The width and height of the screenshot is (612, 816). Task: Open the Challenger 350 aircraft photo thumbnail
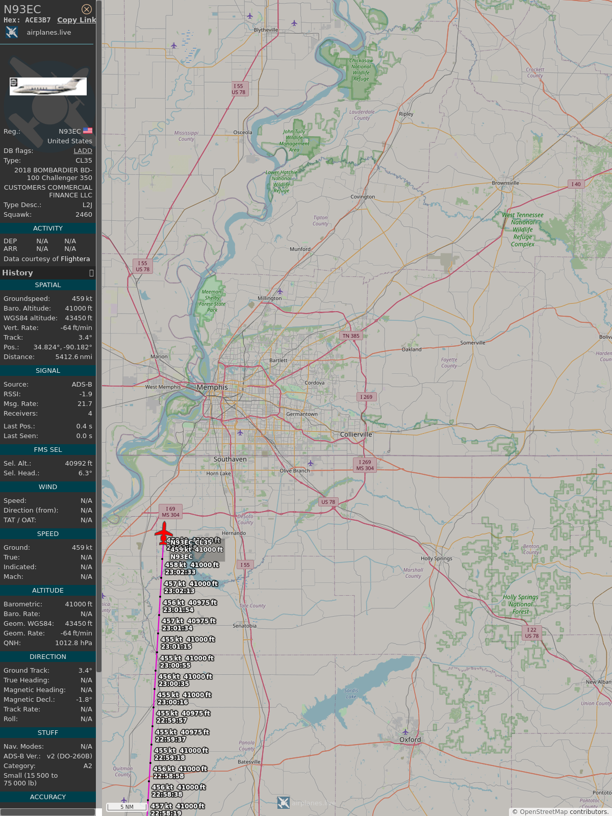[x=48, y=86]
